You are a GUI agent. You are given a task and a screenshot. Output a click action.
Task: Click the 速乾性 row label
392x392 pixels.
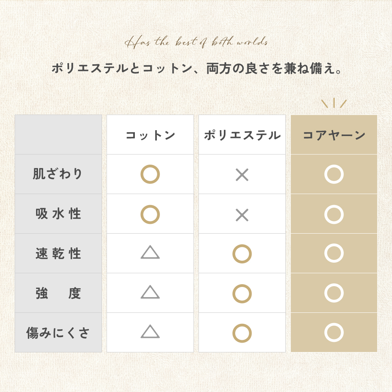pos(58,253)
